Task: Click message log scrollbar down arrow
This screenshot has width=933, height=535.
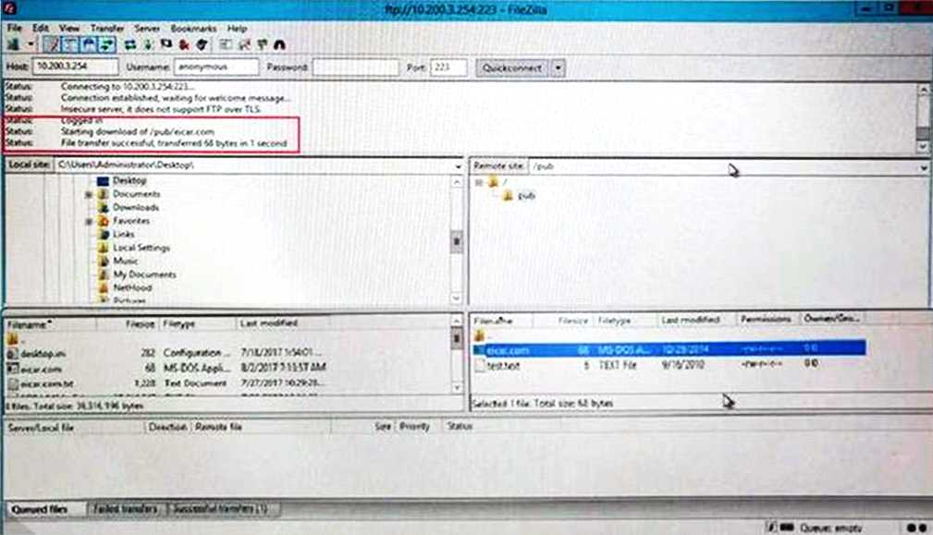Action: tap(923, 146)
